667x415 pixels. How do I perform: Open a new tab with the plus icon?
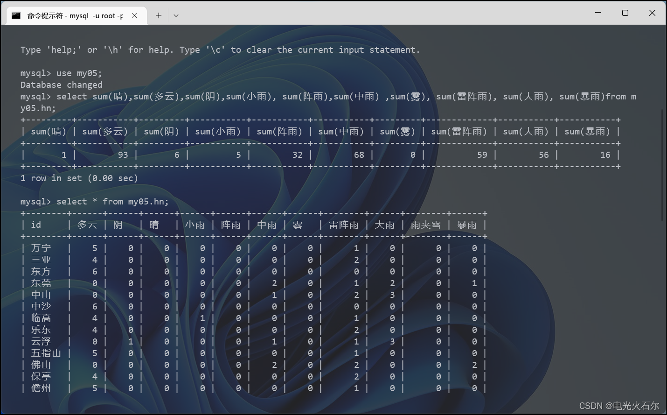click(x=158, y=15)
